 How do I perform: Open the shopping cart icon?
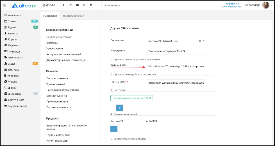click(91, 5)
